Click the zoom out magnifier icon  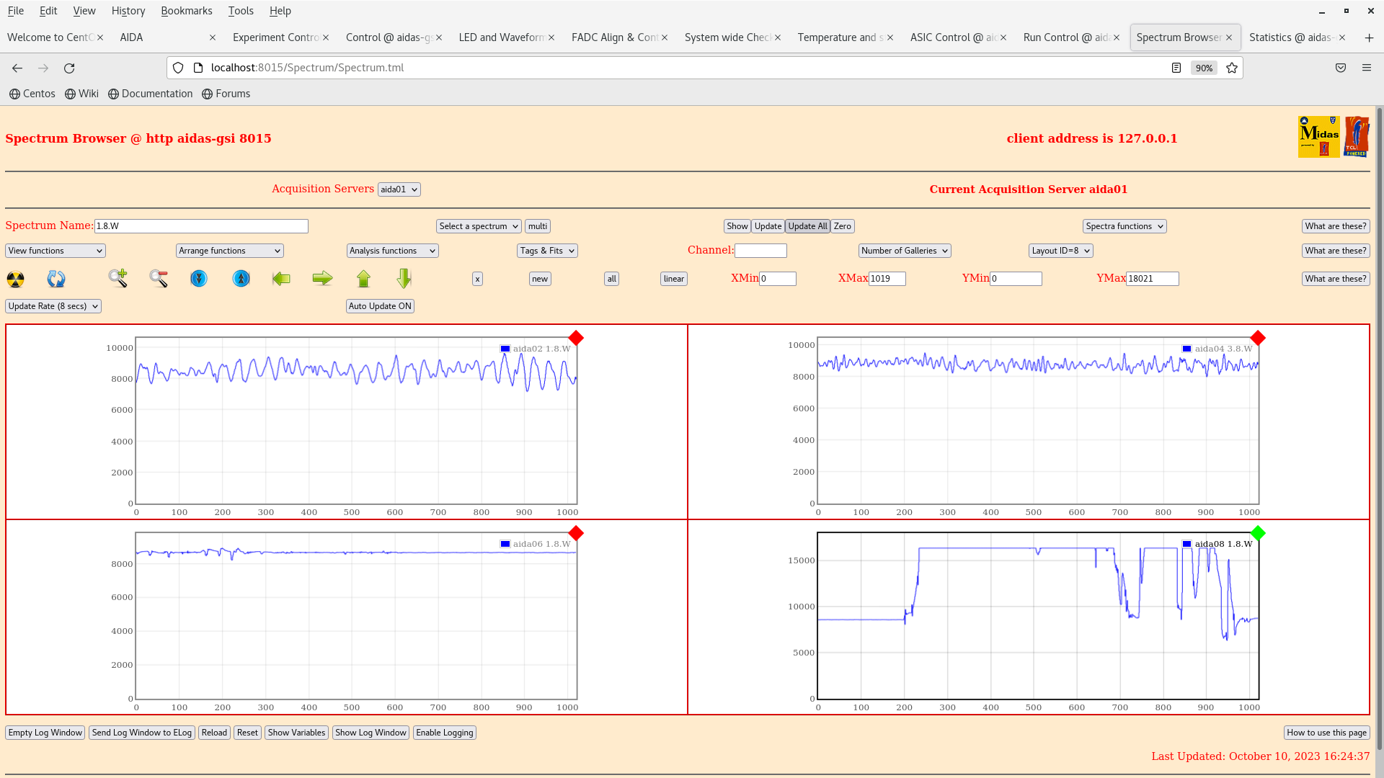[159, 278]
